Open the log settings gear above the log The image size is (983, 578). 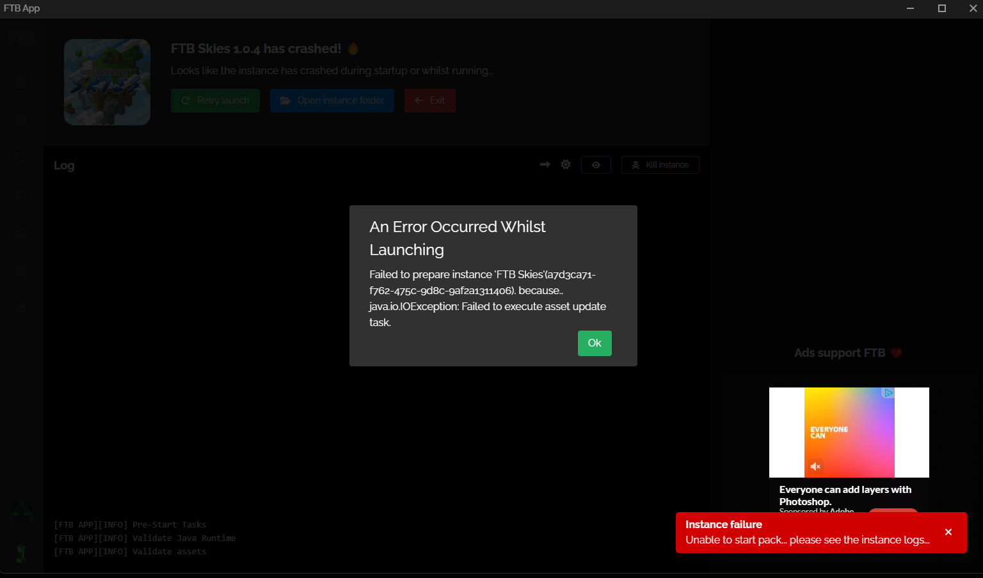tap(566, 164)
